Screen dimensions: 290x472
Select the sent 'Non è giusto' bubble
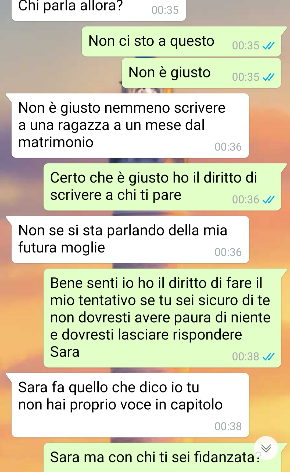click(x=201, y=73)
